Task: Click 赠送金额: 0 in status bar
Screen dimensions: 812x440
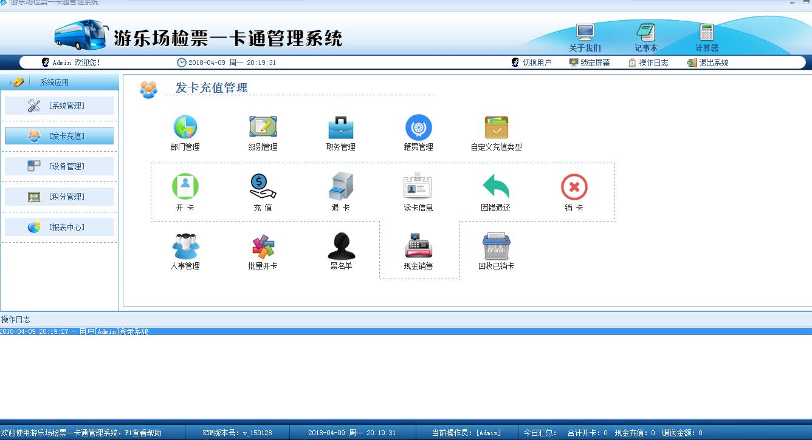Action: click(682, 433)
